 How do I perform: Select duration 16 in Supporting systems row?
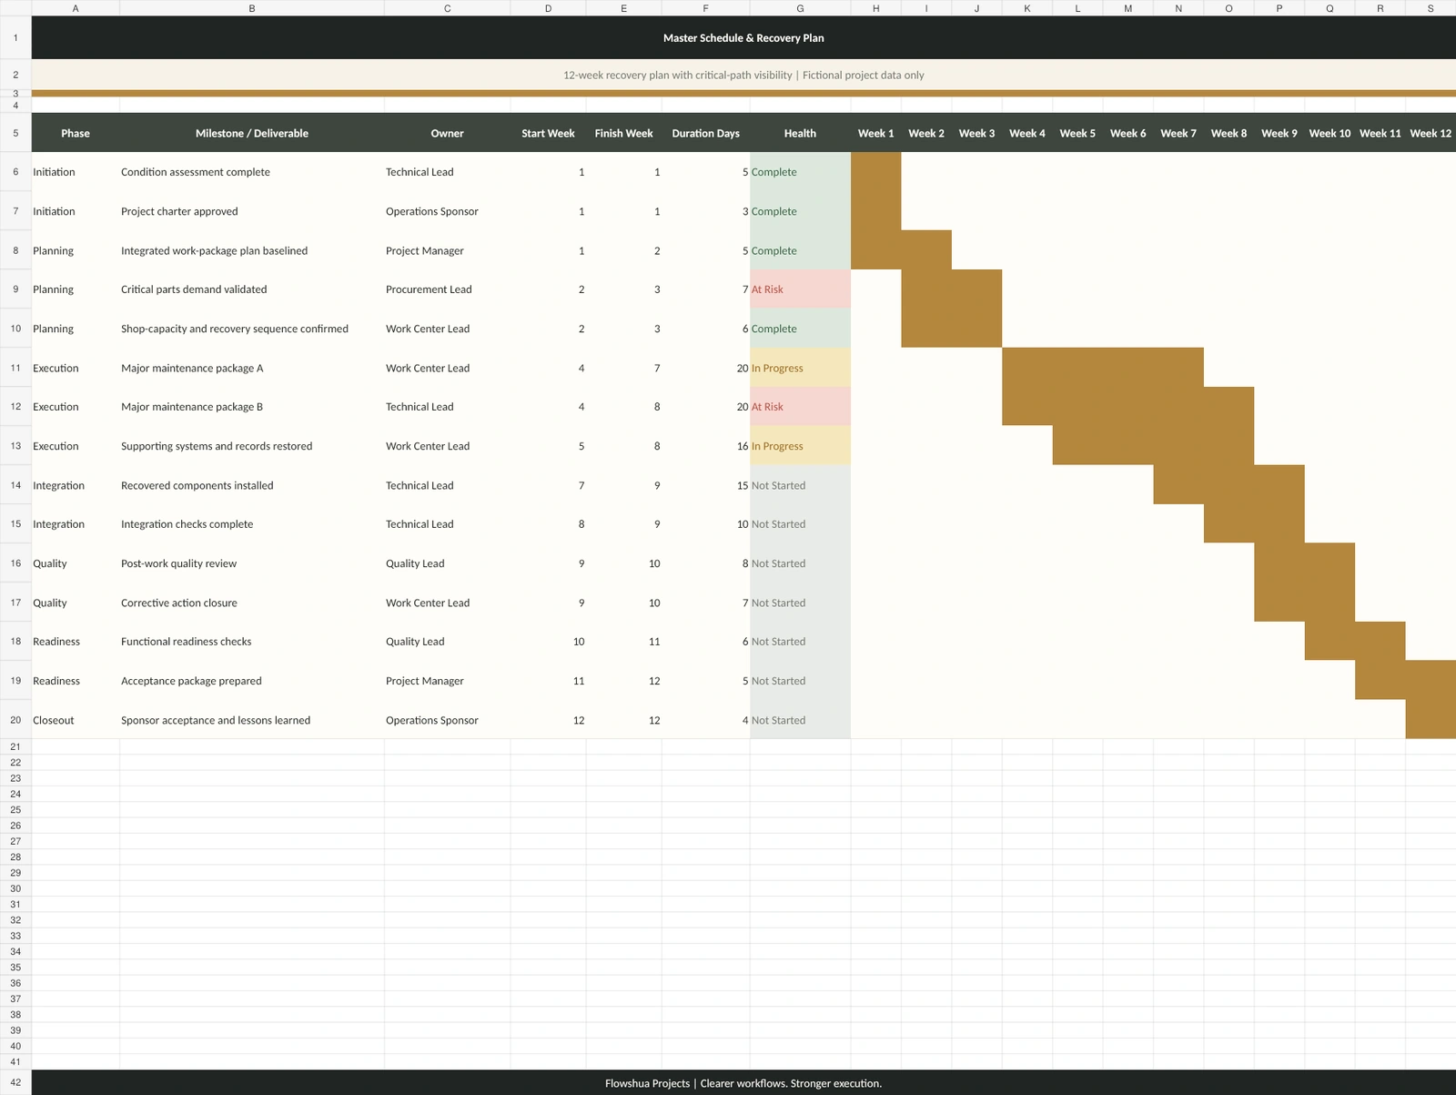[x=705, y=446]
